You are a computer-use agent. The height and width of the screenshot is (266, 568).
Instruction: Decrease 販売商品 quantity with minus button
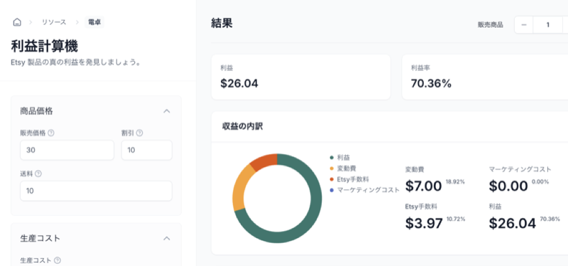[524, 25]
